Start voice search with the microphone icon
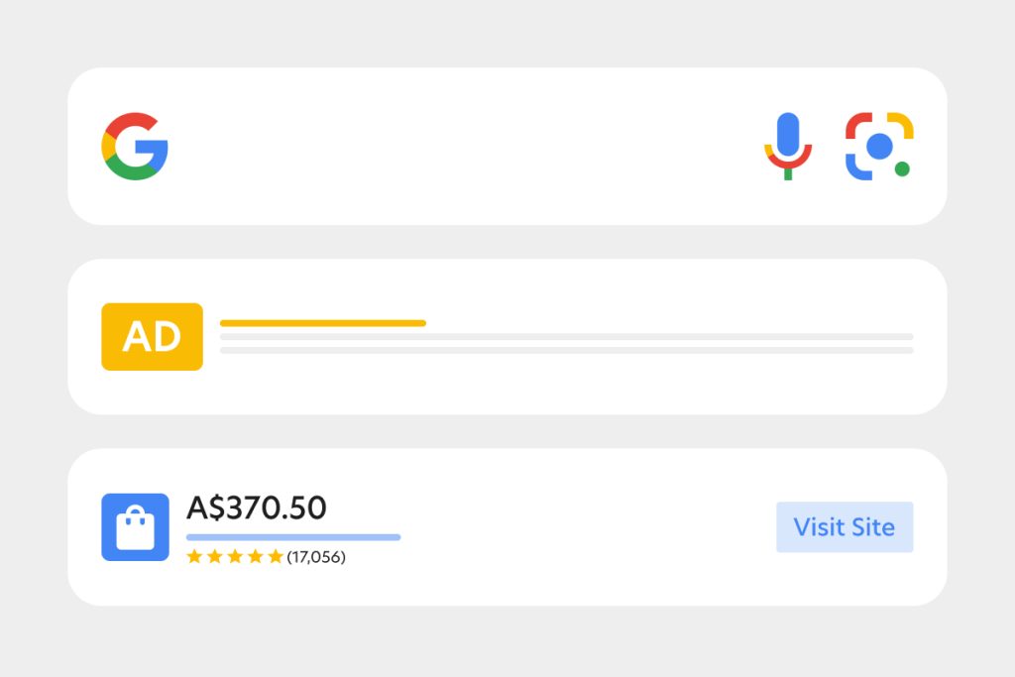1015x677 pixels. 788,145
